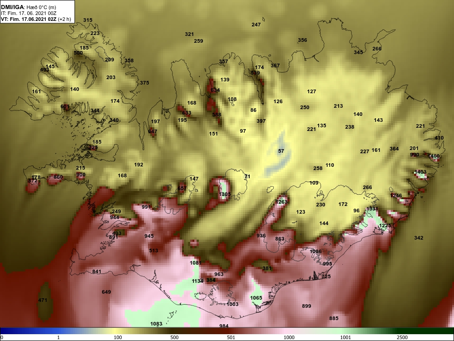454x341 pixels.
Task: Click the lowest value 57
Action: tap(281, 151)
